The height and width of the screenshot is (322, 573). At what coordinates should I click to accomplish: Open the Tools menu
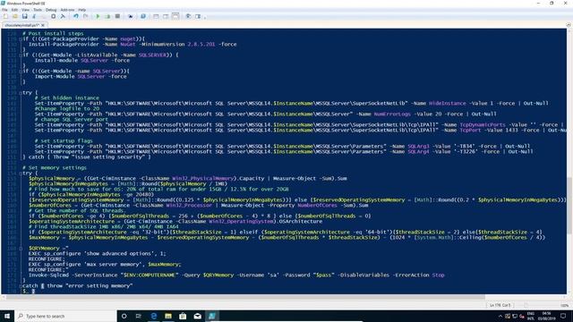click(38, 10)
